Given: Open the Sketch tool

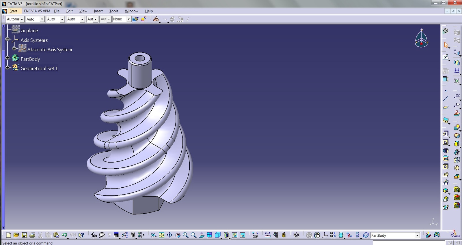Looking at the screenshot, I should coord(446,57).
